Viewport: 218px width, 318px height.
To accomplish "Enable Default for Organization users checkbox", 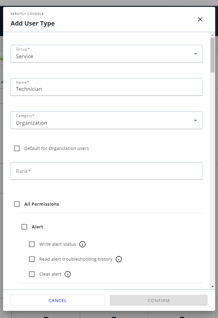I will click(x=17, y=148).
